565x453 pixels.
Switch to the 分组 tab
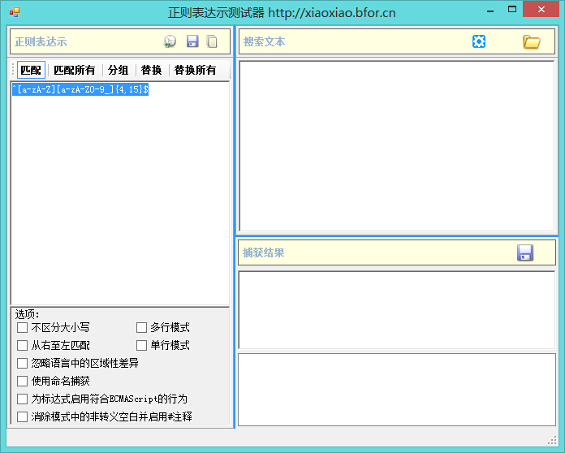118,71
